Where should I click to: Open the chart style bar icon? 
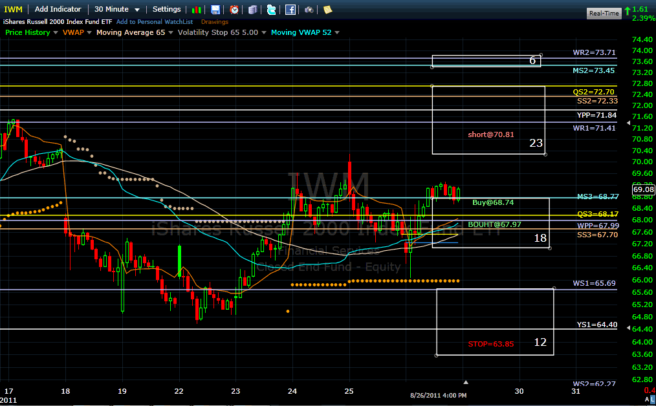(x=196, y=10)
